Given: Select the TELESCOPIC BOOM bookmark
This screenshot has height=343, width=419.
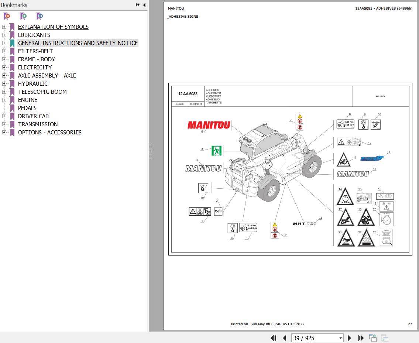Looking at the screenshot, I should (42, 92).
